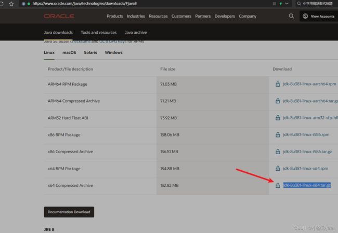
Task: Open View Accounts button
Action: [x=319, y=16]
